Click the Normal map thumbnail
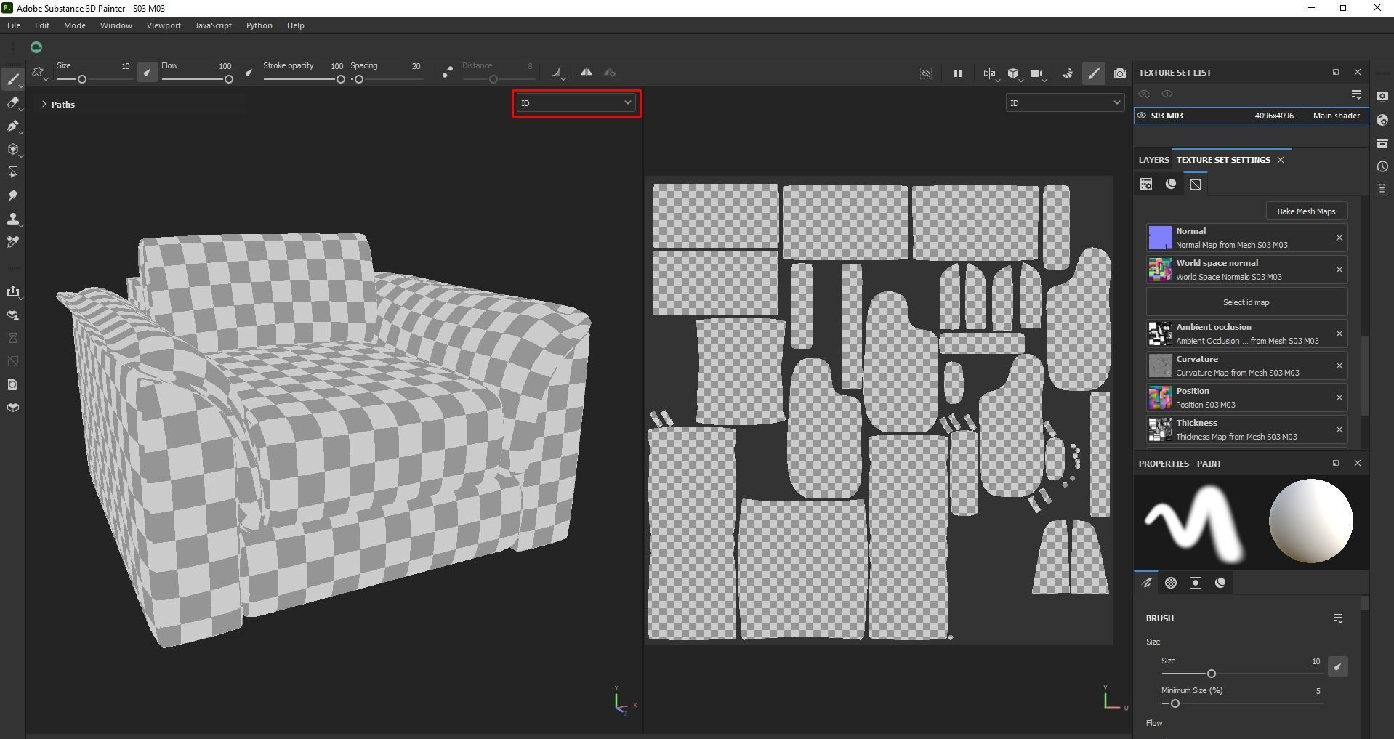Viewport: 1394px width, 739px height. click(x=1160, y=238)
